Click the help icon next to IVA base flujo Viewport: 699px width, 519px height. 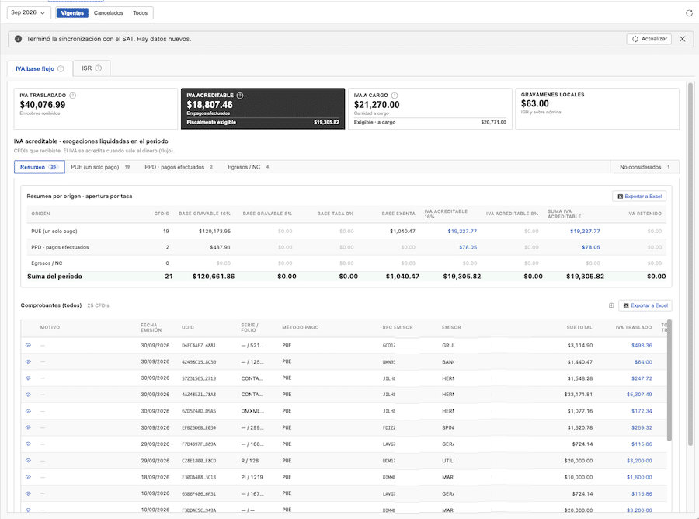tap(61, 68)
